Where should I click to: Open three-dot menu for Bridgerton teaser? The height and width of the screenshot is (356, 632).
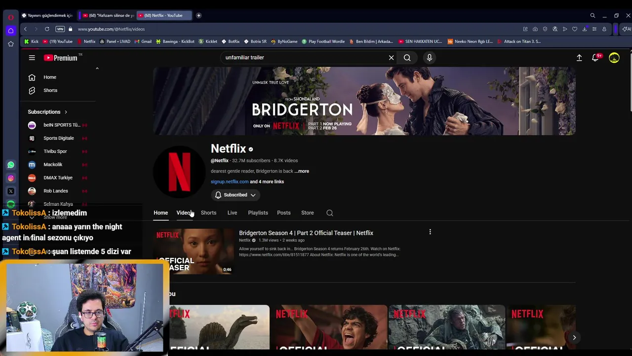click(x=430, y=232)
